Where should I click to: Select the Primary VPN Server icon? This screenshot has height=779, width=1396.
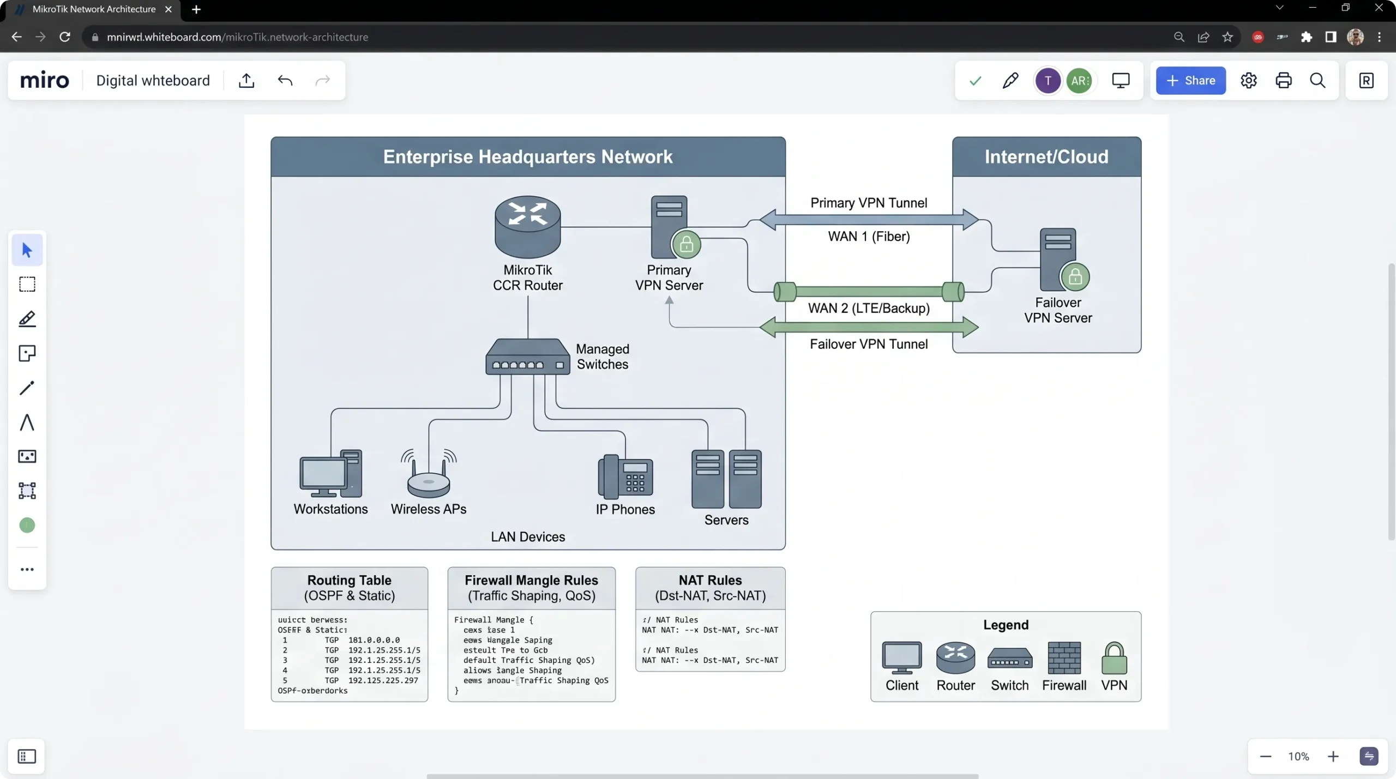(675, 227)
